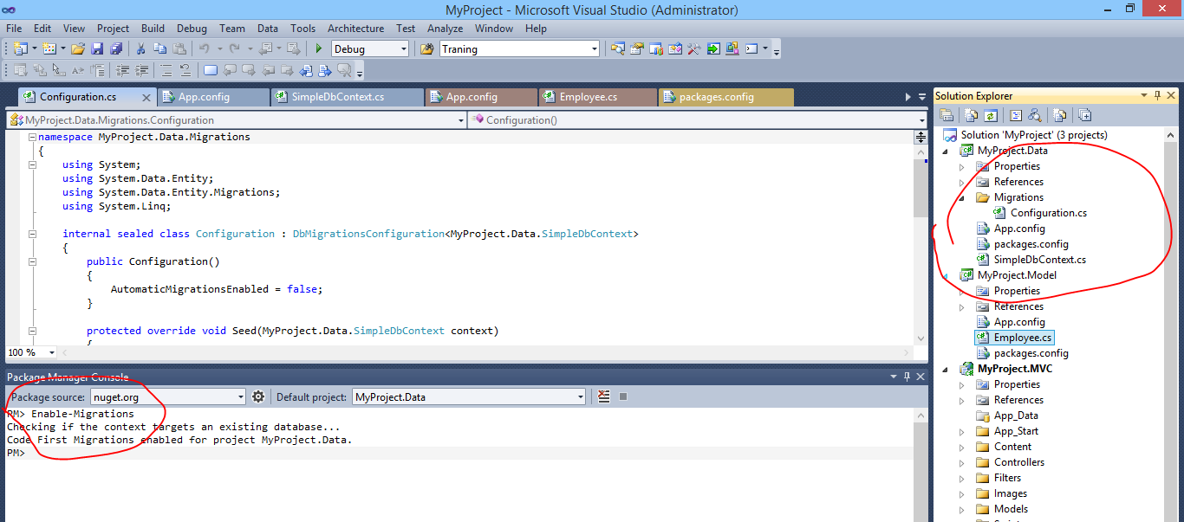Open the Solution Explorer Properties icon
Screen dimensions: 1184x522
tap(947, 115)
